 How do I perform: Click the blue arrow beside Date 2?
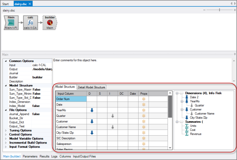point(187,97)
